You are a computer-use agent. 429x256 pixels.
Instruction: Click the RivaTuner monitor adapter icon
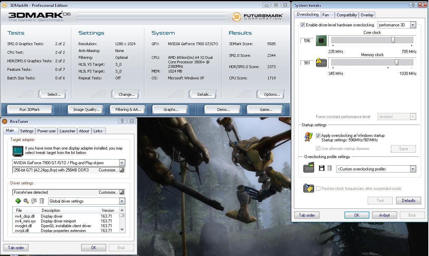(x=17, y=151)
